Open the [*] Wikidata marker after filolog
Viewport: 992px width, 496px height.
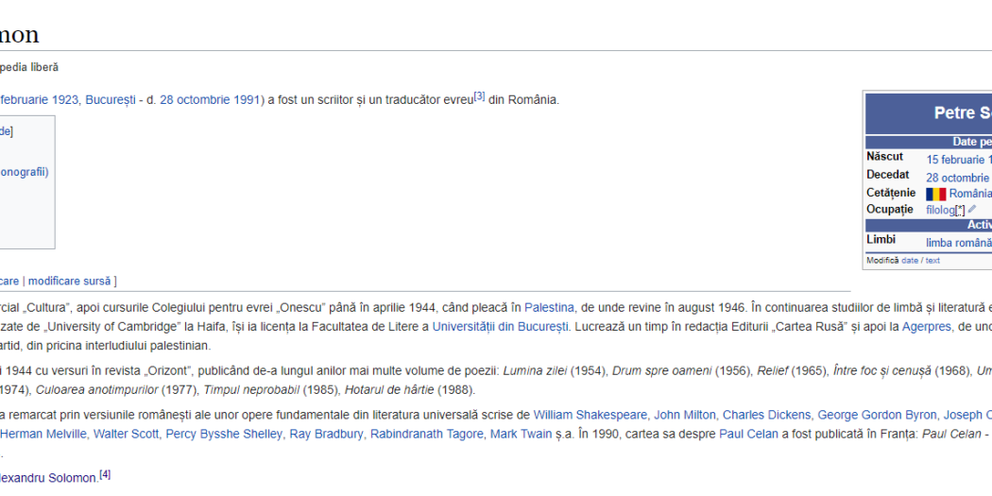click(x=960, y=210)
